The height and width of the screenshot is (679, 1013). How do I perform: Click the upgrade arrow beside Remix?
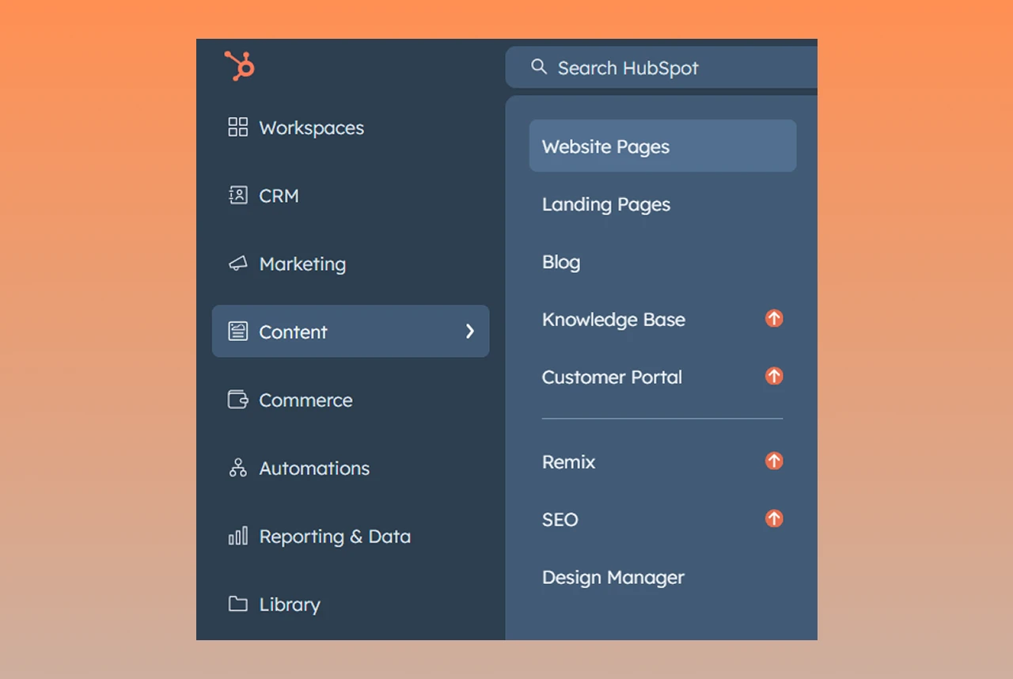point(774,461)
